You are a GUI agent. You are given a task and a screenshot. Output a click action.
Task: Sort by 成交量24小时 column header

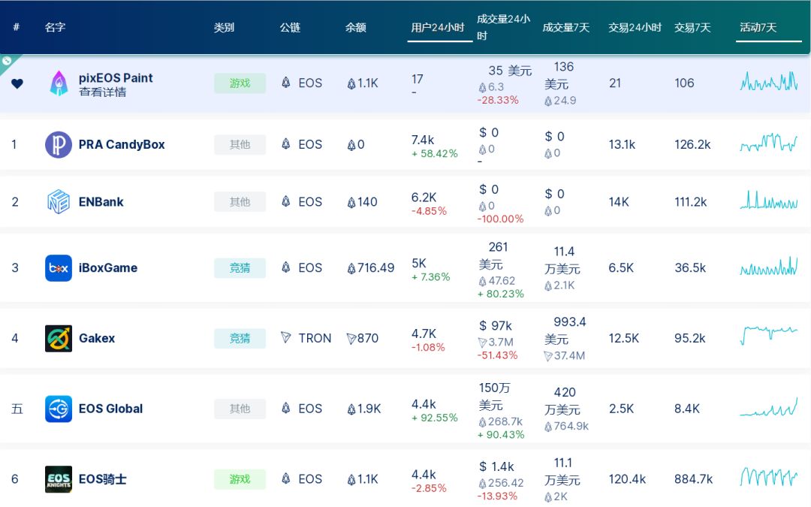click(503, 28)
